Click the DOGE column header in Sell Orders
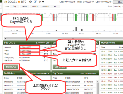This screenshot has height=94, width=123. click(20, 78)
